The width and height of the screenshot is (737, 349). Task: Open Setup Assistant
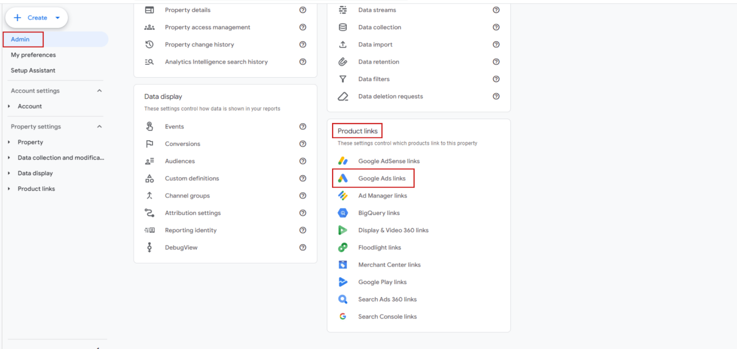pyautogui.click(x=33, y=70)
